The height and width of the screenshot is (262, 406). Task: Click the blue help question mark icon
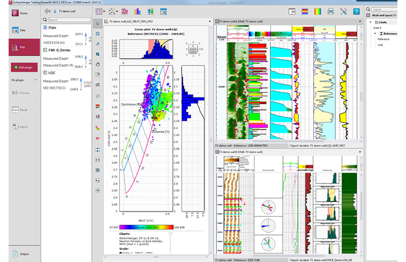tap(356, 11)
